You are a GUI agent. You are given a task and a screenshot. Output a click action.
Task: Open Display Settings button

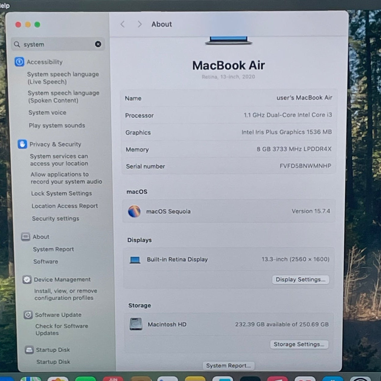tap(300, 279)
